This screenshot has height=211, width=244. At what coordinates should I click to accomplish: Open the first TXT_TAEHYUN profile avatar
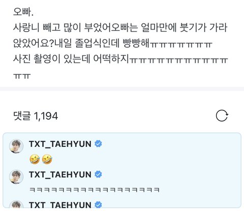point(16,146)
